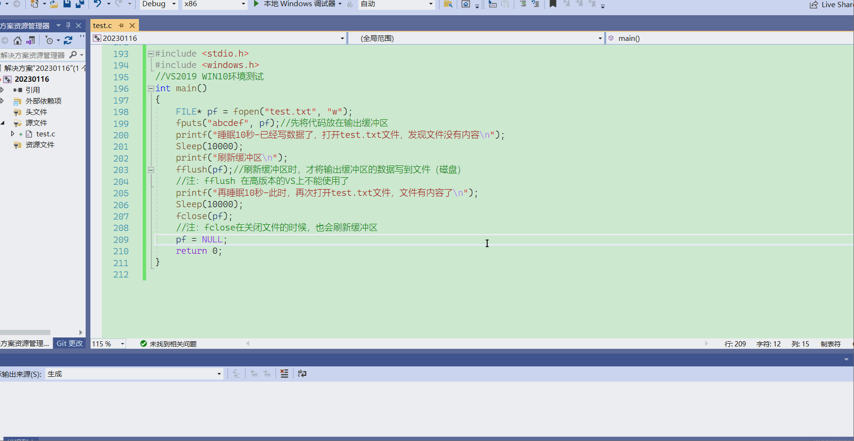Image resolution: width=854 pixels, height=441 pixels.
Task: Click the 未找到相关问题 status indicator
Action: pyautogui.click(x=168, y=344)
